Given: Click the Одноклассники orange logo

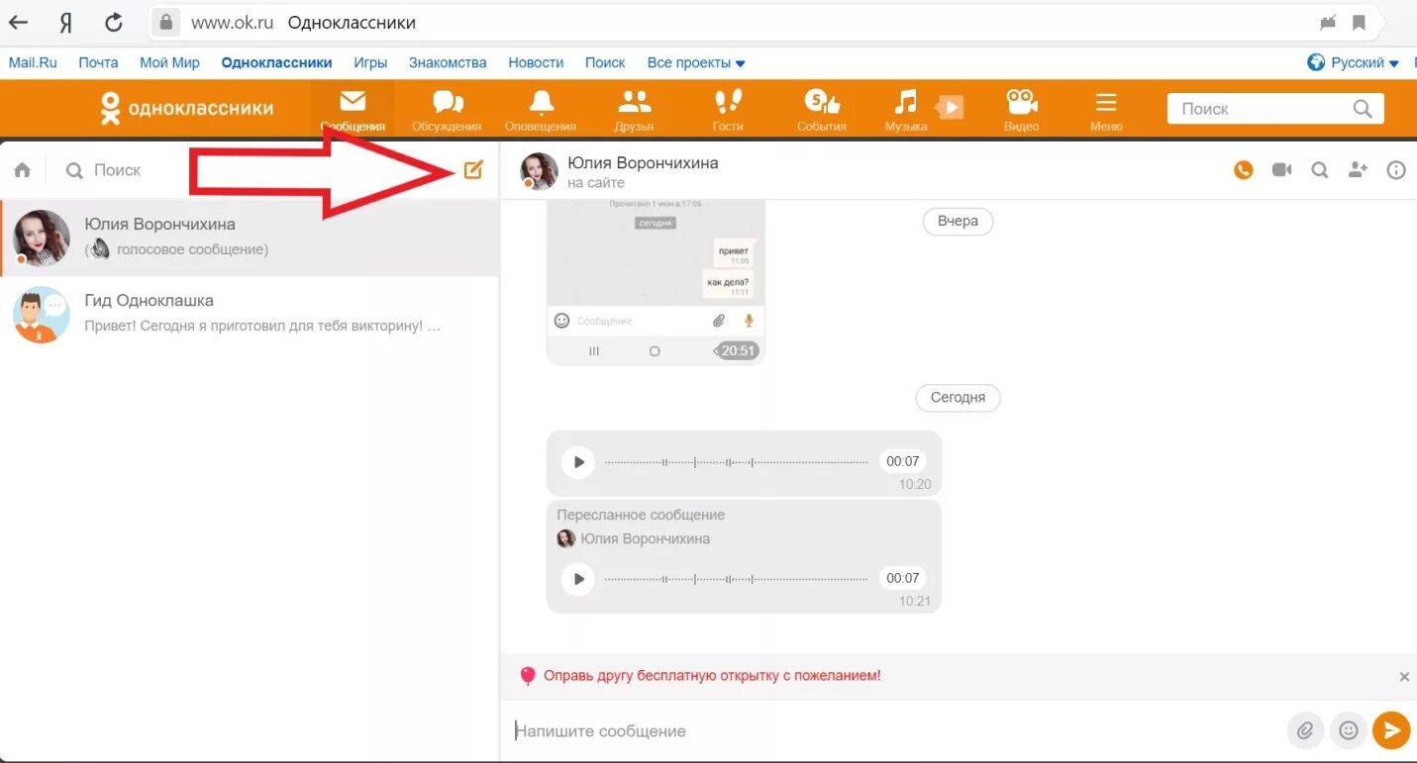Looking at the screenshot, I should 187,108.
